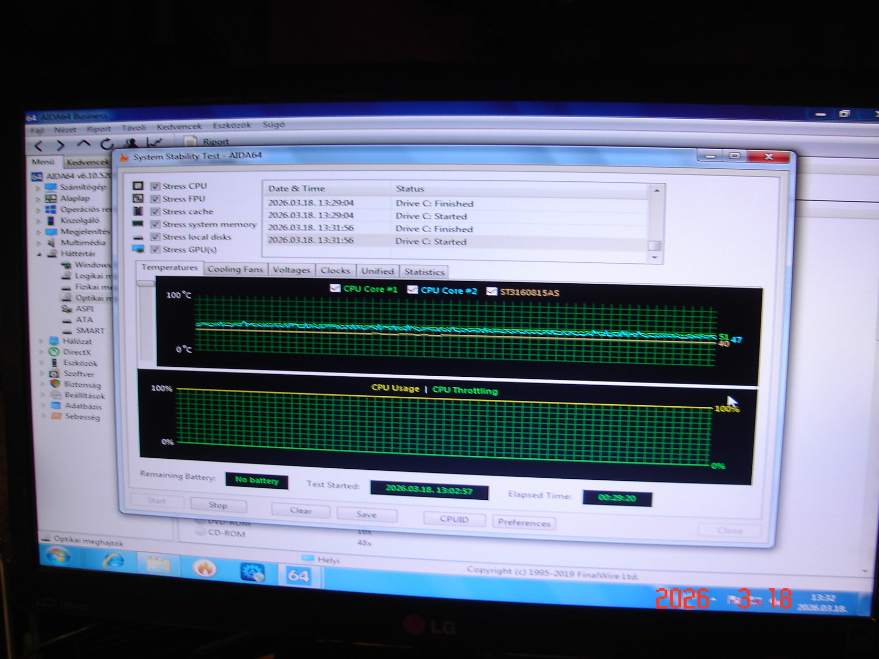Click the Stress FPU icon

click(138, 199)
